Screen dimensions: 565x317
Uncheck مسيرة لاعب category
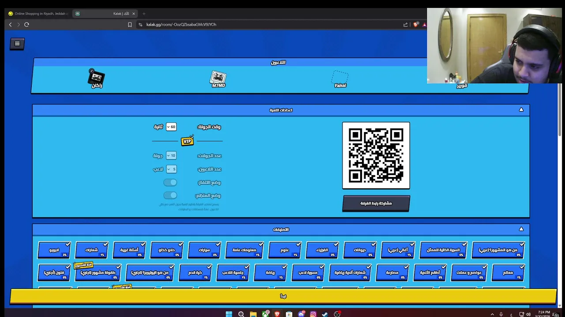308,273
